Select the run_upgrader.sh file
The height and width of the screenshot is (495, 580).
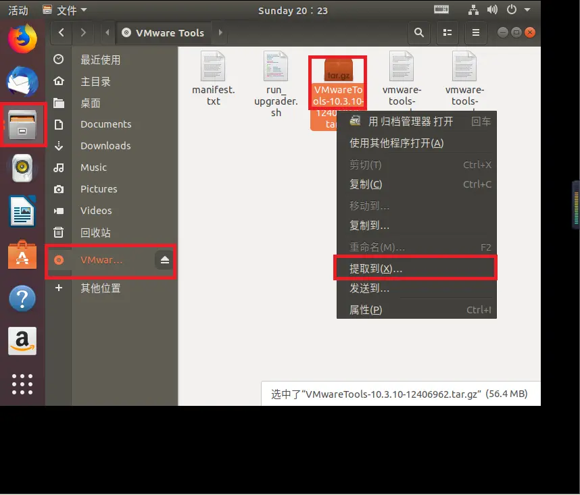pos(276,84)
